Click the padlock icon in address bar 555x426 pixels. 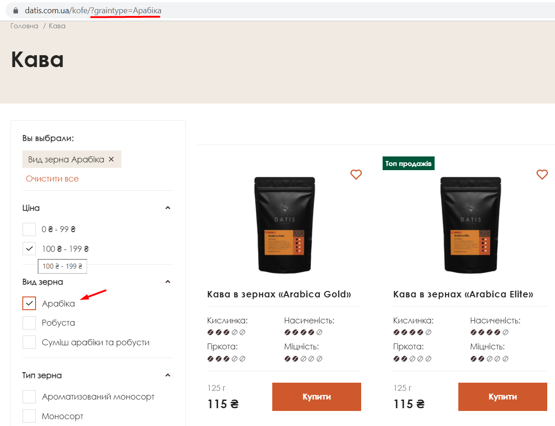click(x=16, y=10)
